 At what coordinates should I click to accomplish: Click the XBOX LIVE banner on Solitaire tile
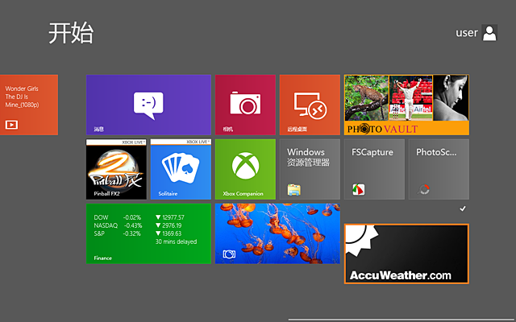pos(181,142)
